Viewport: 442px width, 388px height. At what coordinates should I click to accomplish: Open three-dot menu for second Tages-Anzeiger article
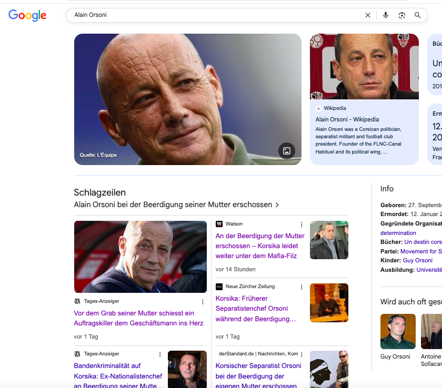[160, 354]
